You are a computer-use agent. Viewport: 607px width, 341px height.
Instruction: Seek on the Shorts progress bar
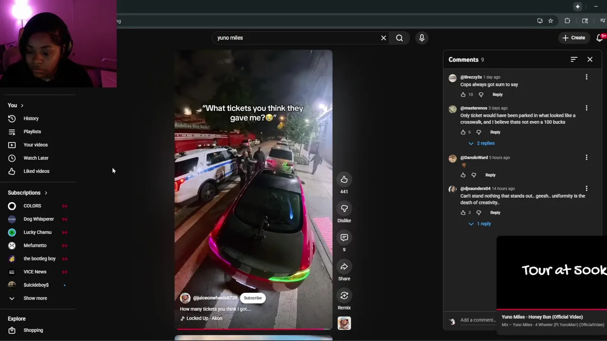click(253, 329)
